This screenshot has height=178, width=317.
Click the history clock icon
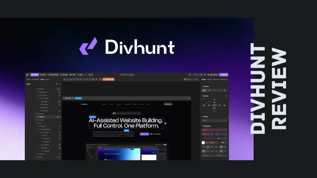click(x=201, y=75)
